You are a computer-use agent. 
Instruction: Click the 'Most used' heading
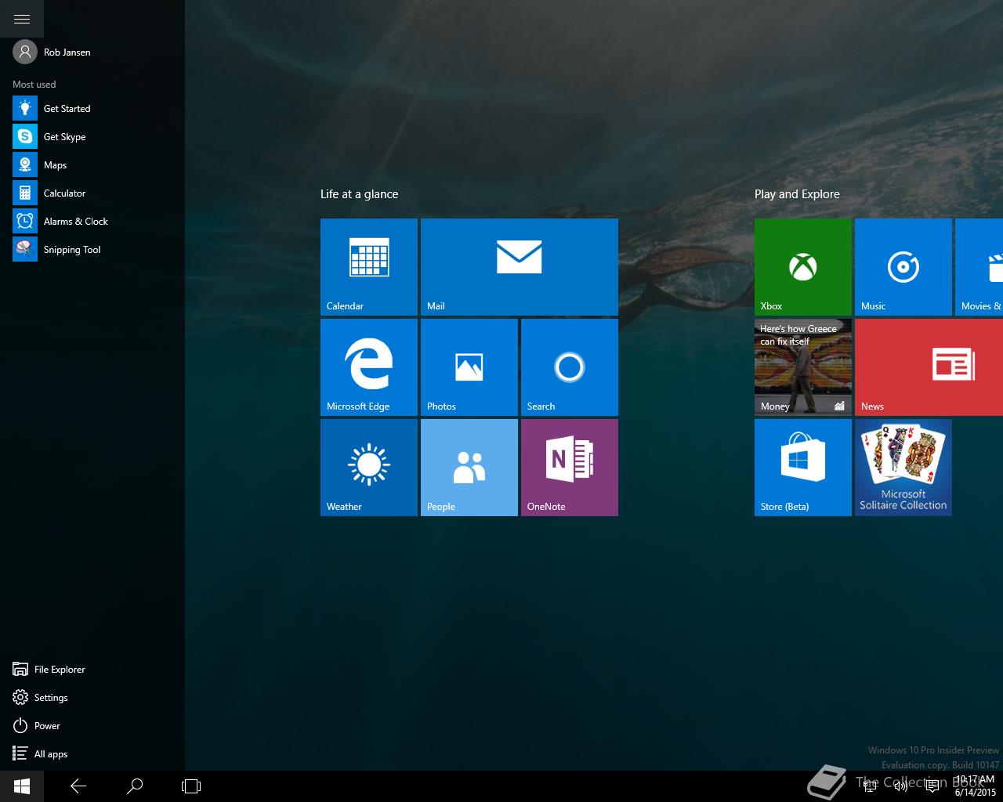[x=34, y=84]
